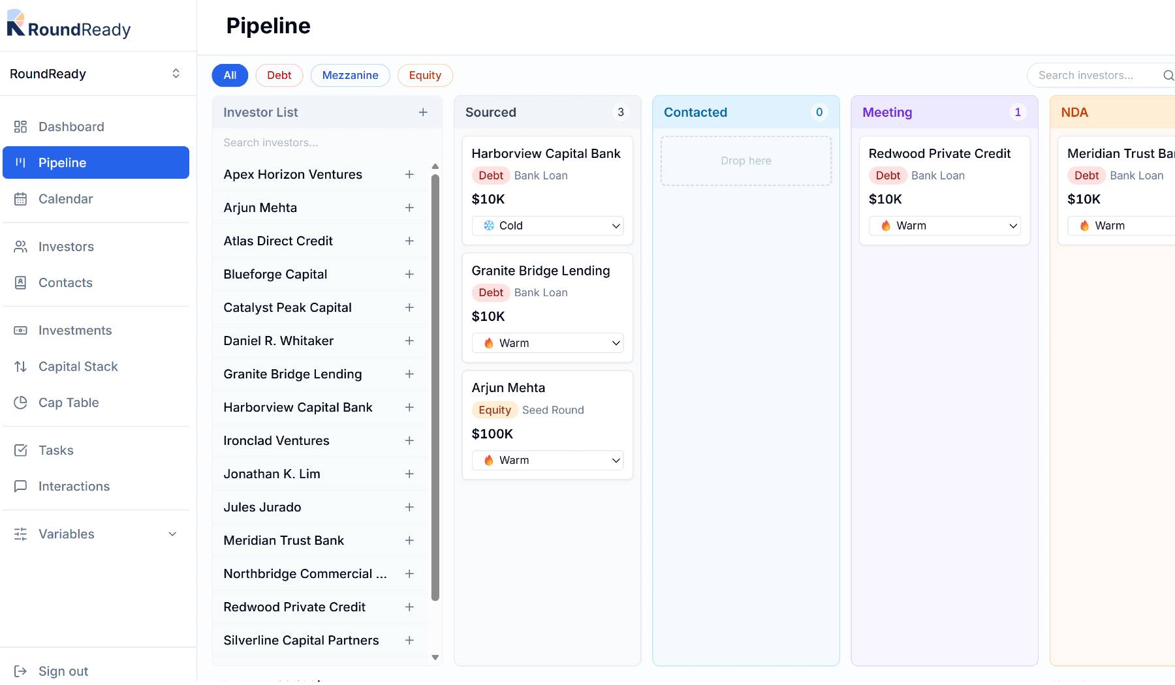1175x685 pixels.
Task: Click the RoundReady logo
Action: (x=69, y=24)
